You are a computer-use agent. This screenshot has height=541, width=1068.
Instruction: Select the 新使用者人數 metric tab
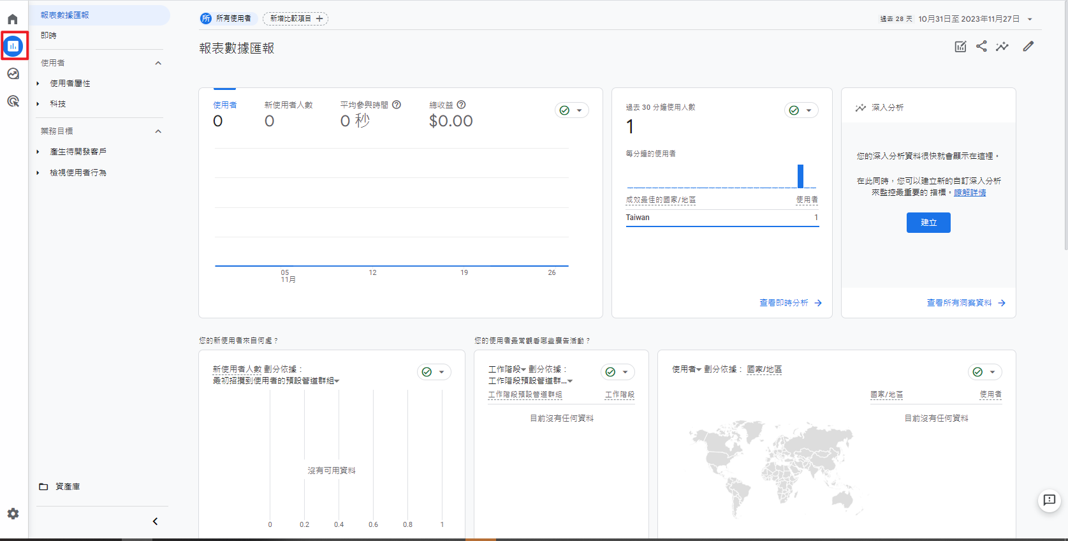point(288,113)
